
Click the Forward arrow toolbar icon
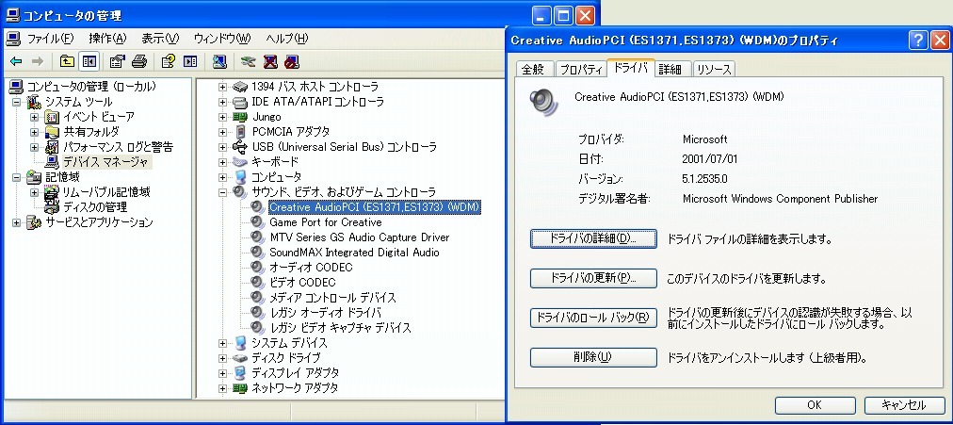click(x=37, y=61)
